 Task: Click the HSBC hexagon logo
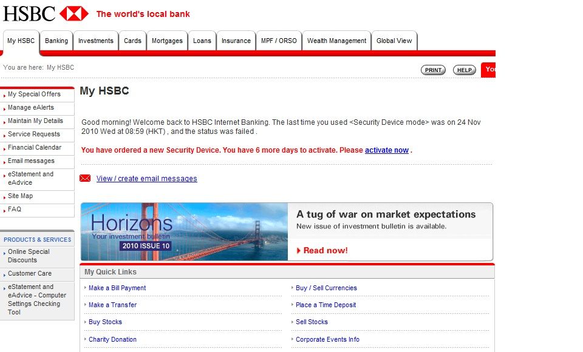74,13
